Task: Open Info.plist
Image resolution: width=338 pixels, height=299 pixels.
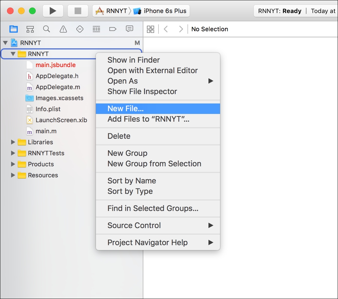Action: click(x=48, y=109)
